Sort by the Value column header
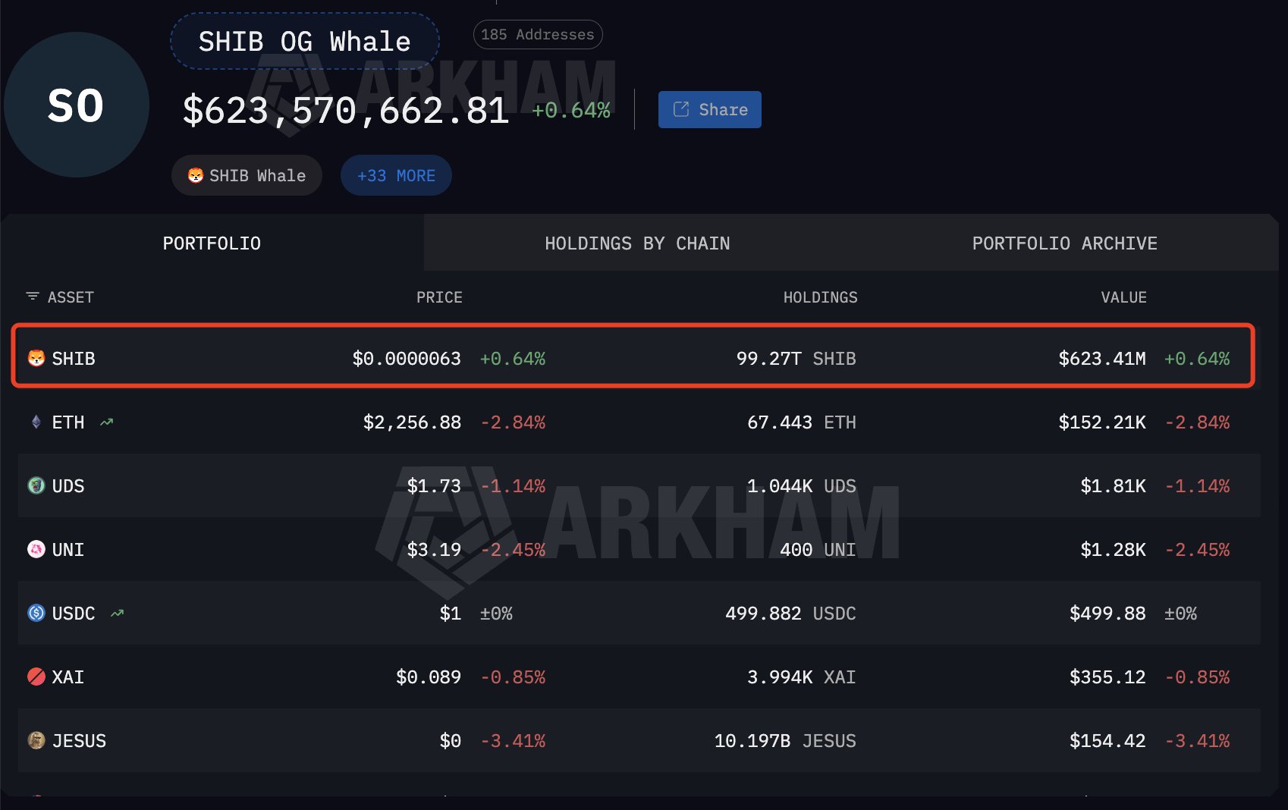Screen dimensions: 1288x810 1123,297
